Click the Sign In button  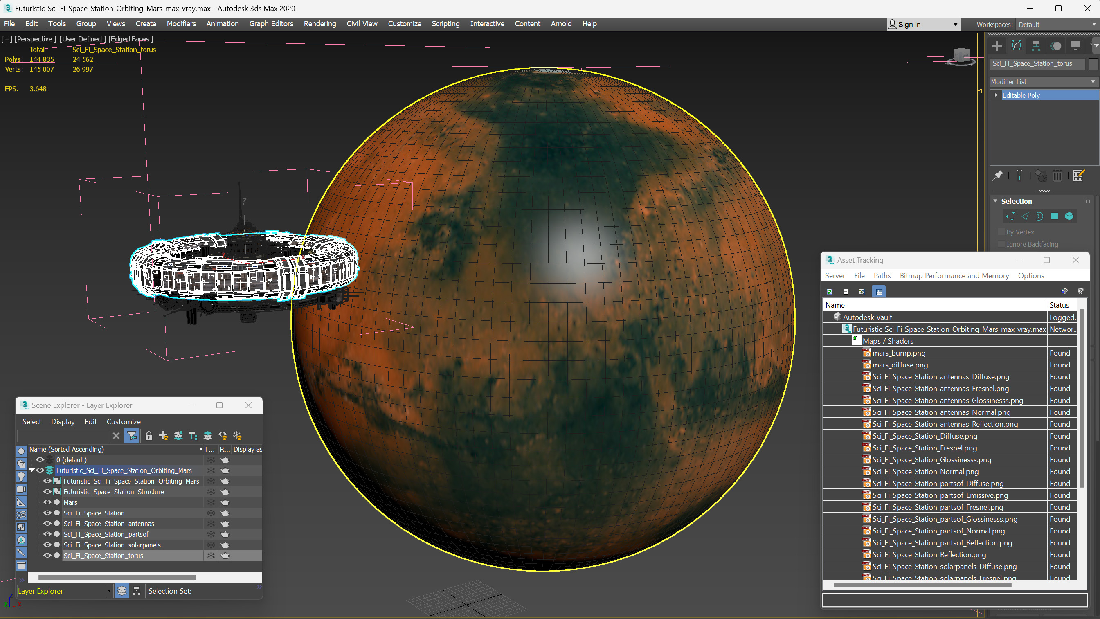pos(909,25)
